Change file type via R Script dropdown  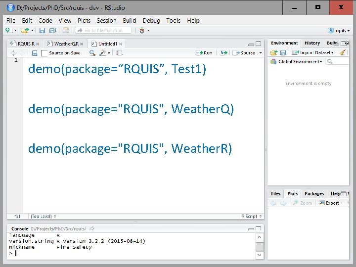[x=252, y=217]
